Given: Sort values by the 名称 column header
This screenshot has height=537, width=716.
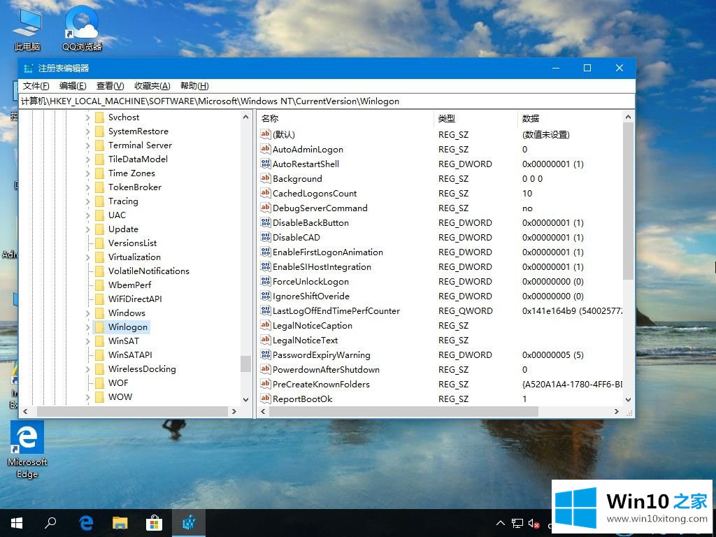Looking at the screenshot, I should click(x=345, y=118).
